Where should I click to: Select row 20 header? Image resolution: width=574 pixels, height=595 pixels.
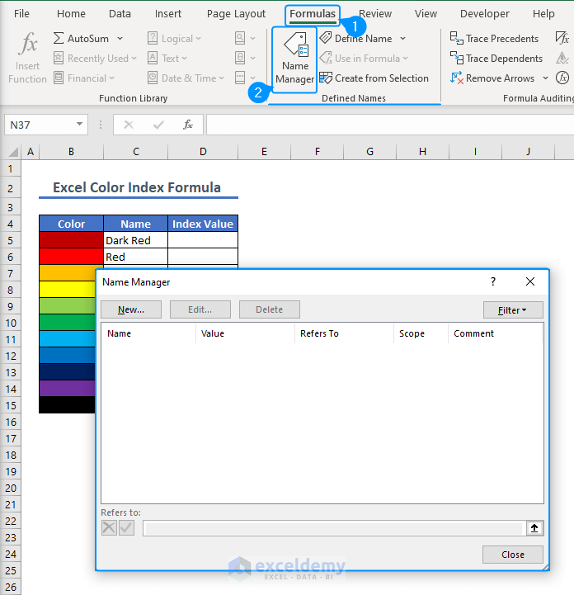coord(11,488)
